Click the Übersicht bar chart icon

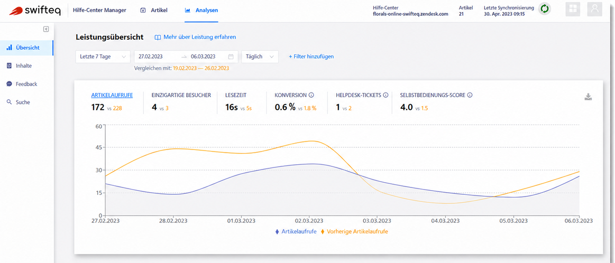pos(10,48)
